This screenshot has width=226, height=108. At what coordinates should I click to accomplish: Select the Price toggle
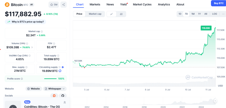pos(79,14)
